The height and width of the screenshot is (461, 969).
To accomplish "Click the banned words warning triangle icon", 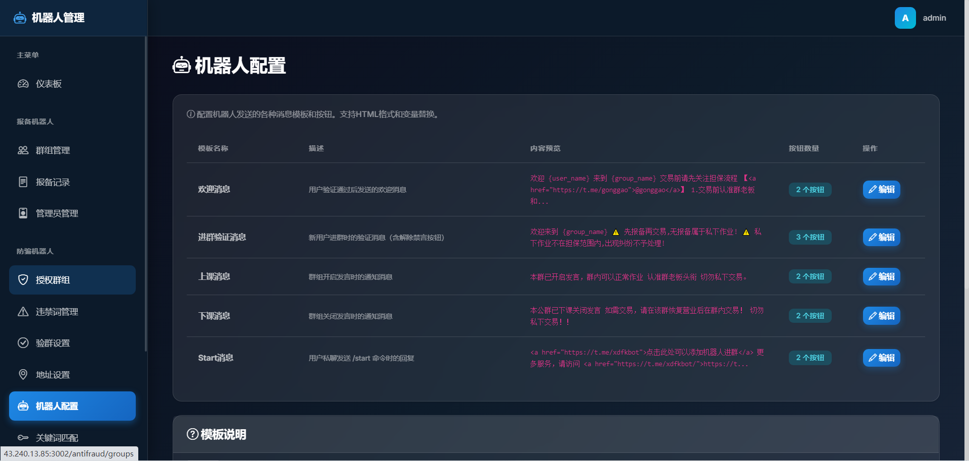I will [23, 312].
